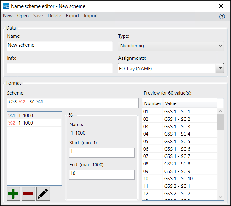Click the Start value input field
231x206 pixels.
102,153
